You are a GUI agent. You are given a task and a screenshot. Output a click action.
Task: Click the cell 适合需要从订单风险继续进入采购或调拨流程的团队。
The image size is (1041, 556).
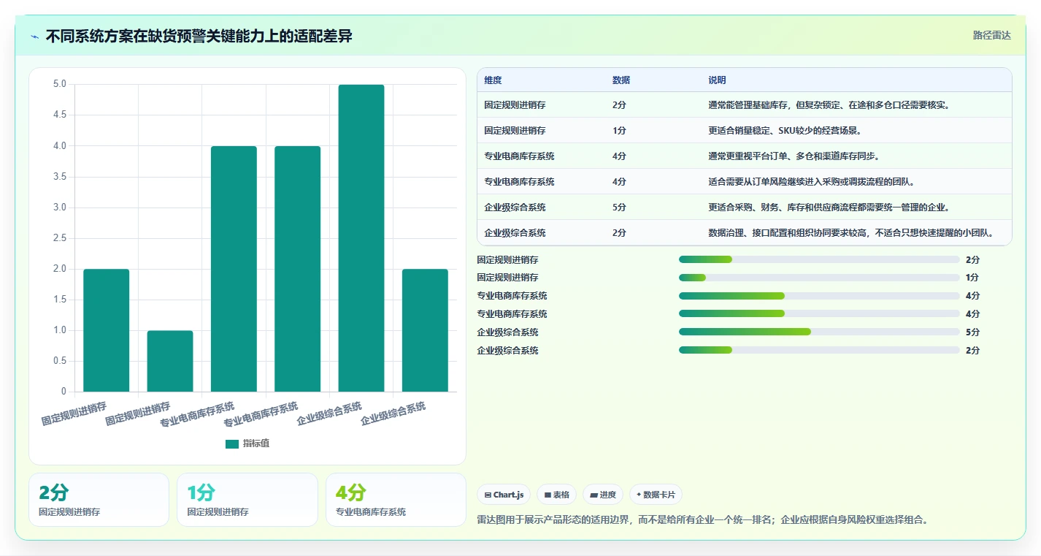point(811,182)
